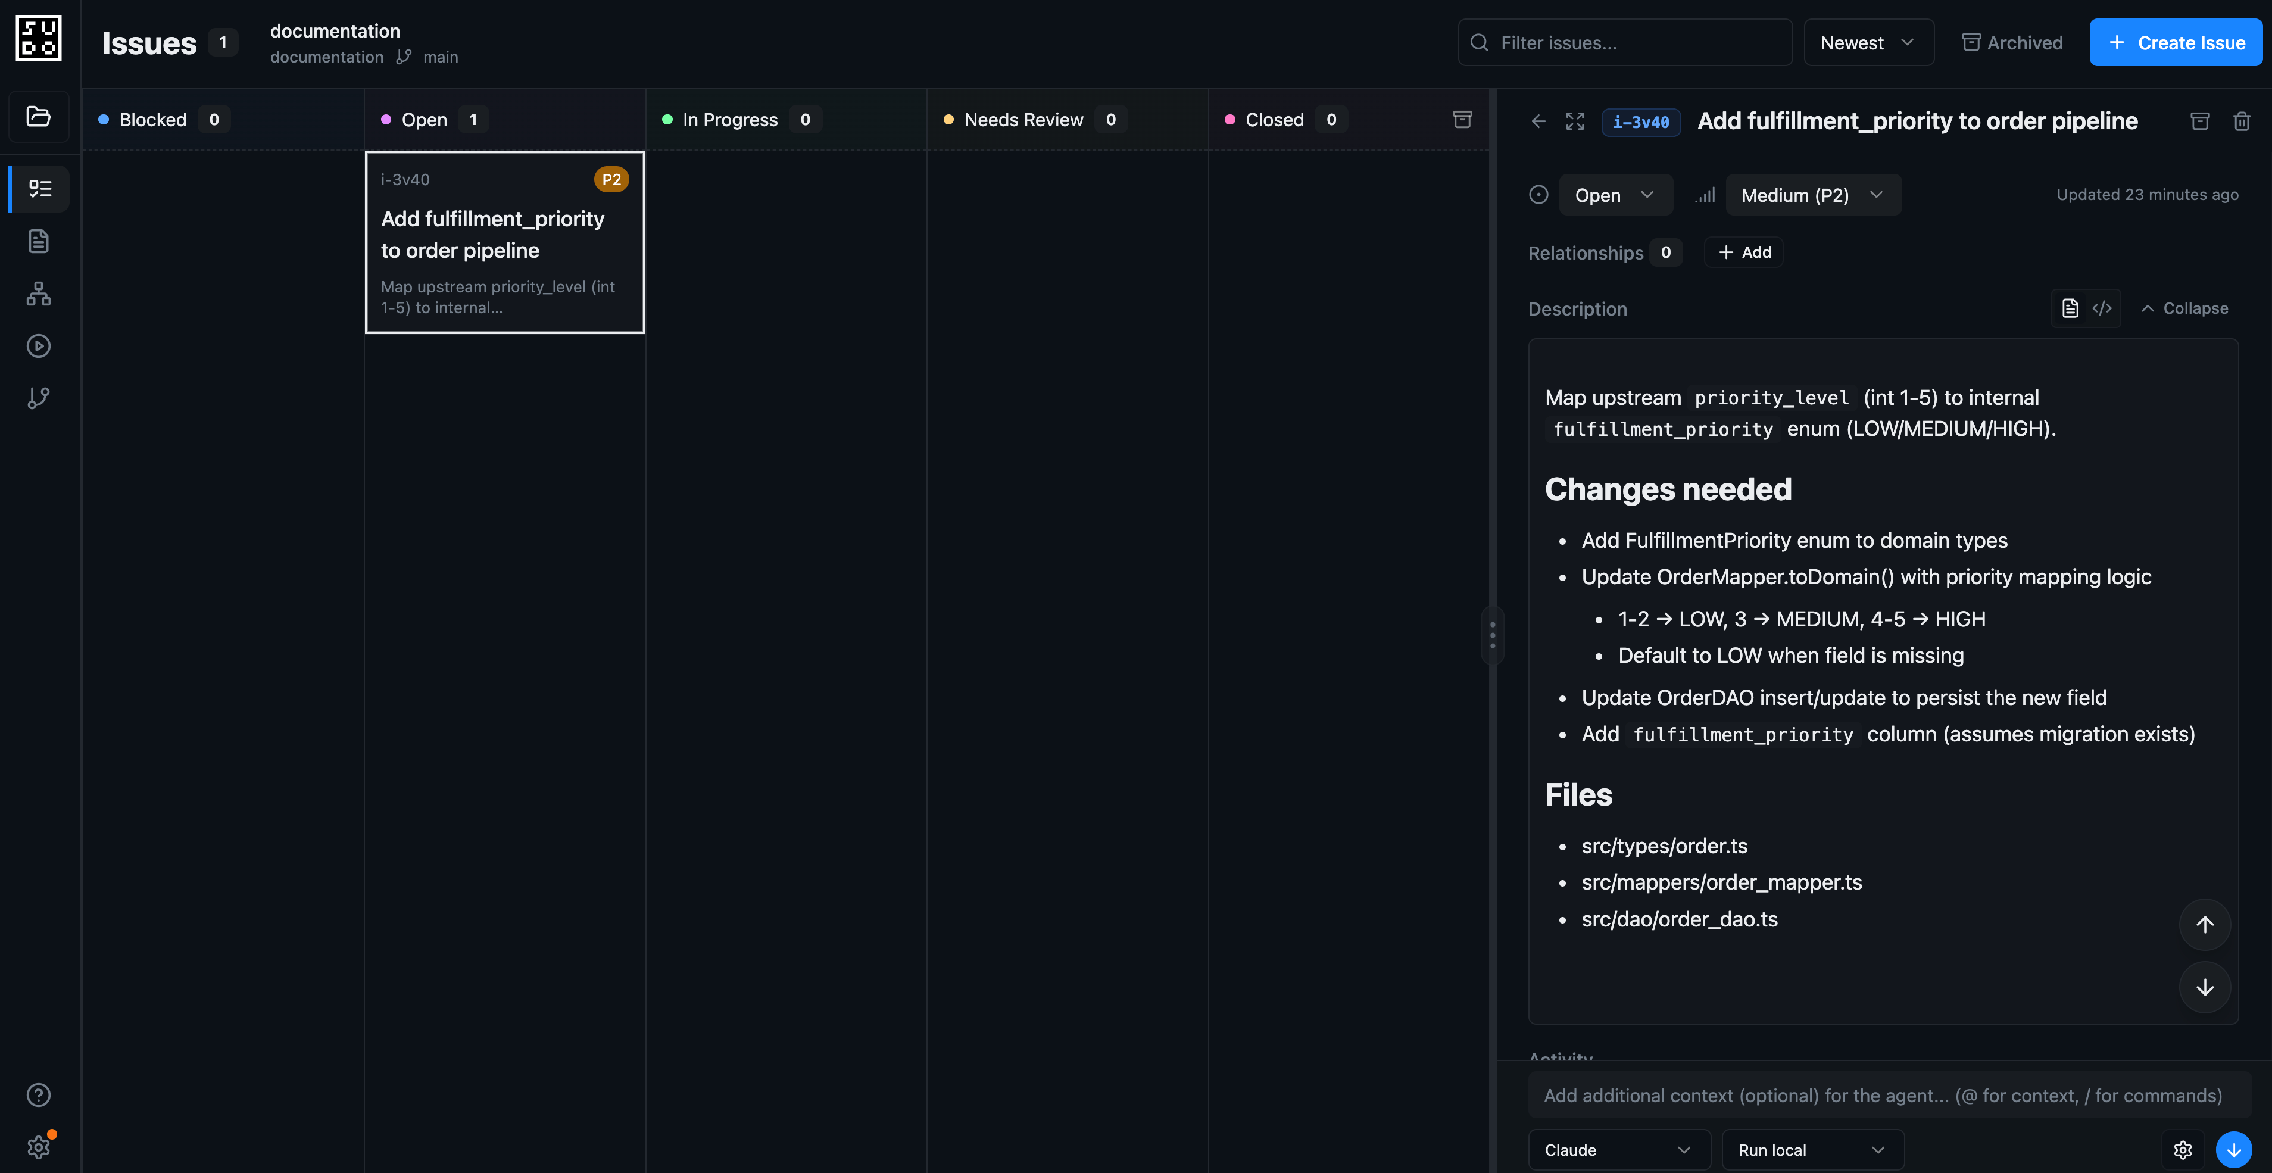Click the 'Files' heading
The width and height of the screenshot is (2272, 1173).
[1578, 795]
